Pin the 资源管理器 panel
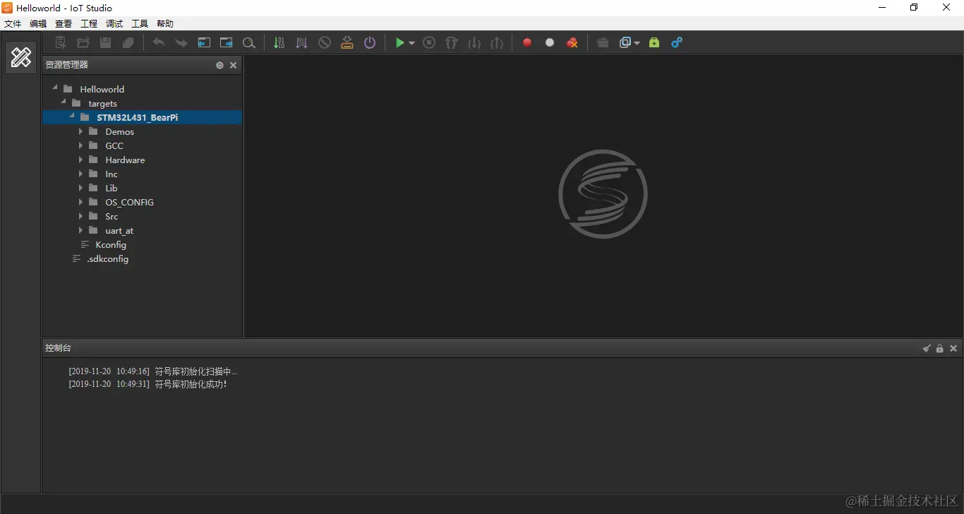 pyautogui.click(x=219, y=65)
